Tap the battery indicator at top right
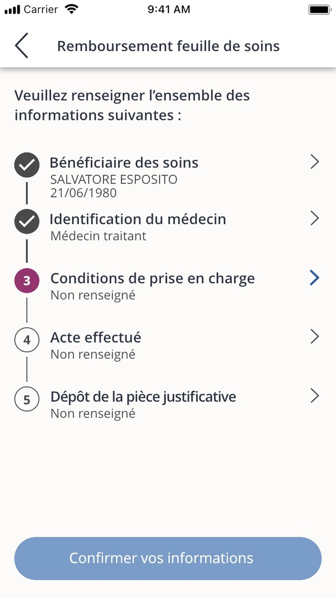This screenshot has width=336, height=598. [x=320, y=8]
